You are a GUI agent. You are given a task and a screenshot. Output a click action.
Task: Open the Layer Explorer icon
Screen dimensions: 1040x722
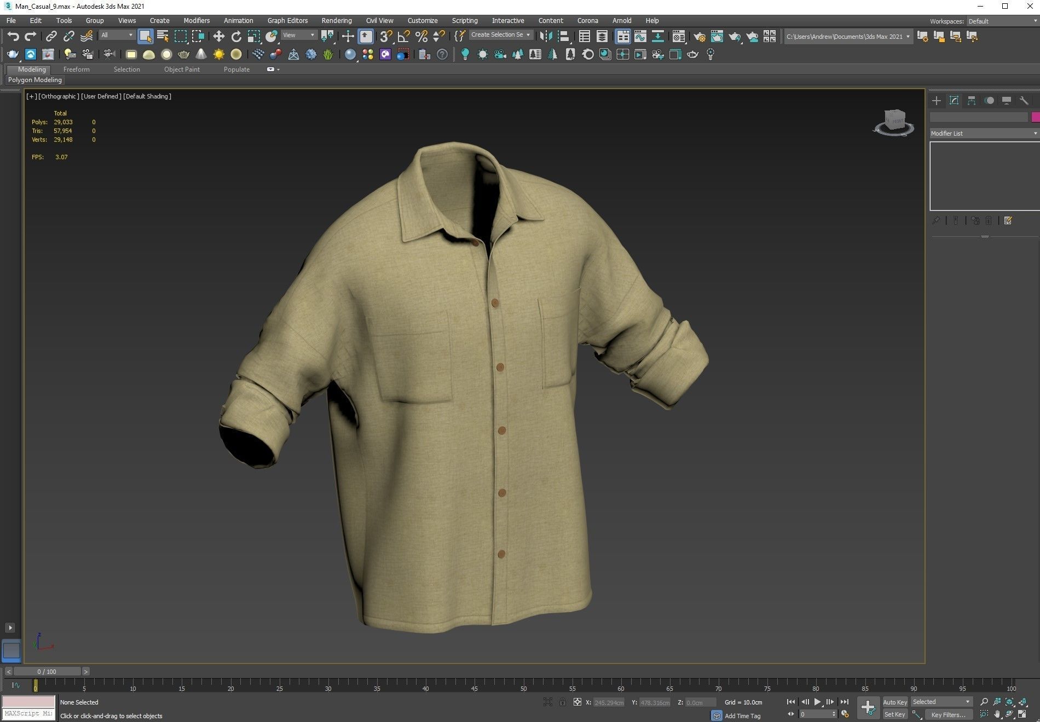[602, 37]
